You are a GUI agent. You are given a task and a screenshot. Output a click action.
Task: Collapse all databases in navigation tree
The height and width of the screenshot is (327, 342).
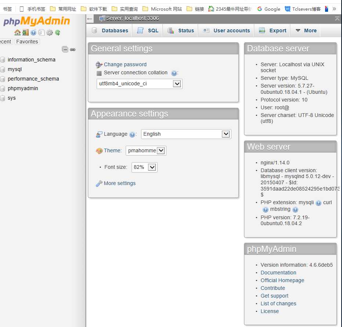coord(65,49)
